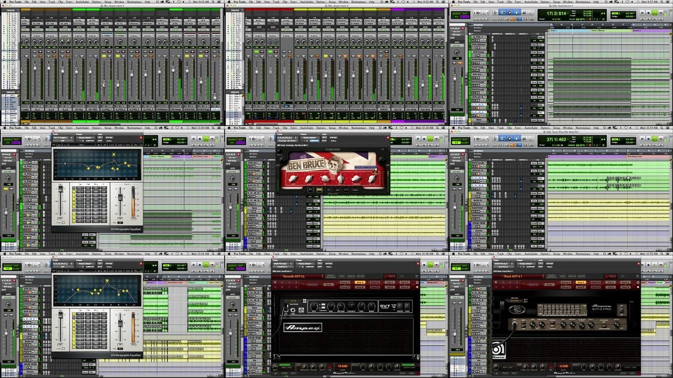The width and height of the screenshot is (673, 378).
Task: Open Notification Center icon in top-right window menu bar
Action: tap(667, 2)
